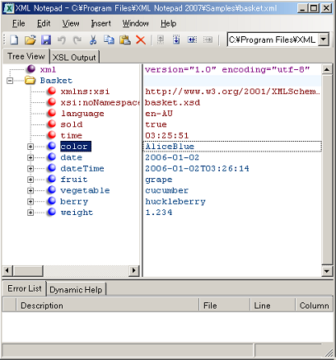Expand the dateTime node

coord(30,169)
